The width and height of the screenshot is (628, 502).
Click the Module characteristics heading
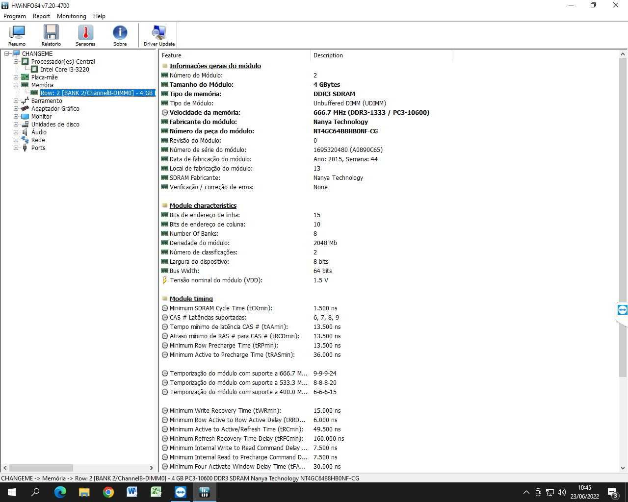[x=203, y=205]
